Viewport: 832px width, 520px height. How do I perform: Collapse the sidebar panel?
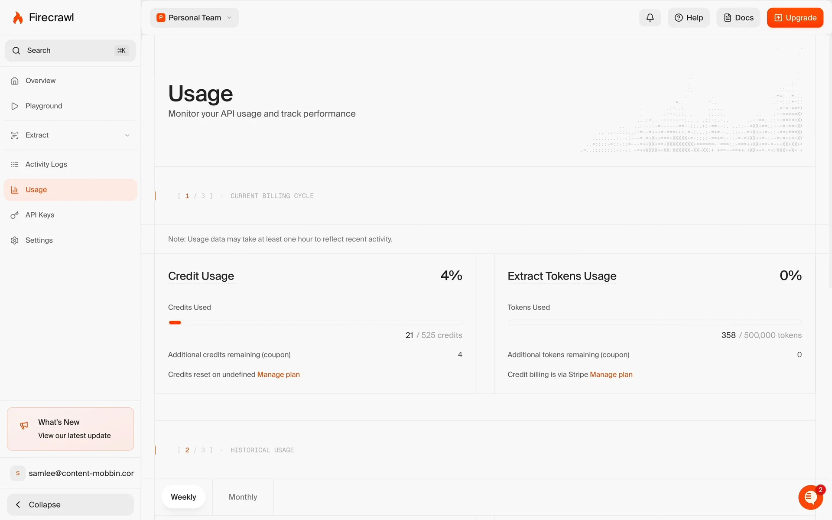(70, 504)
